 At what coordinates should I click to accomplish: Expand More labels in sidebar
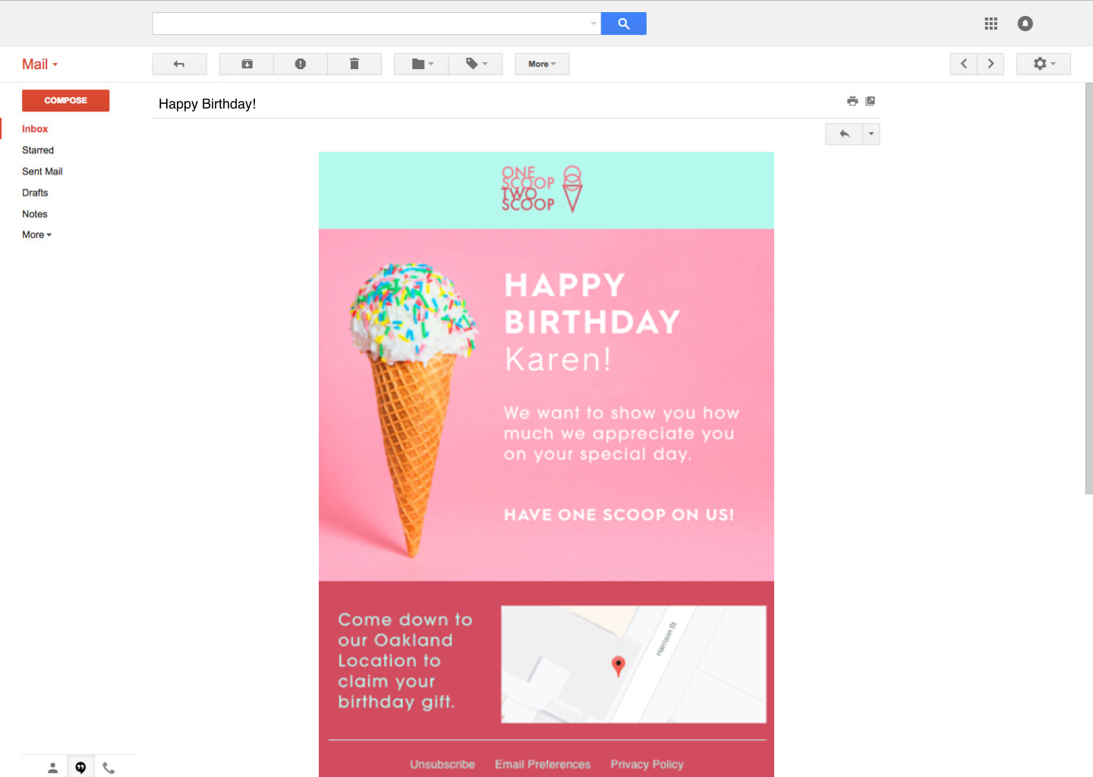tap(36, 235)
